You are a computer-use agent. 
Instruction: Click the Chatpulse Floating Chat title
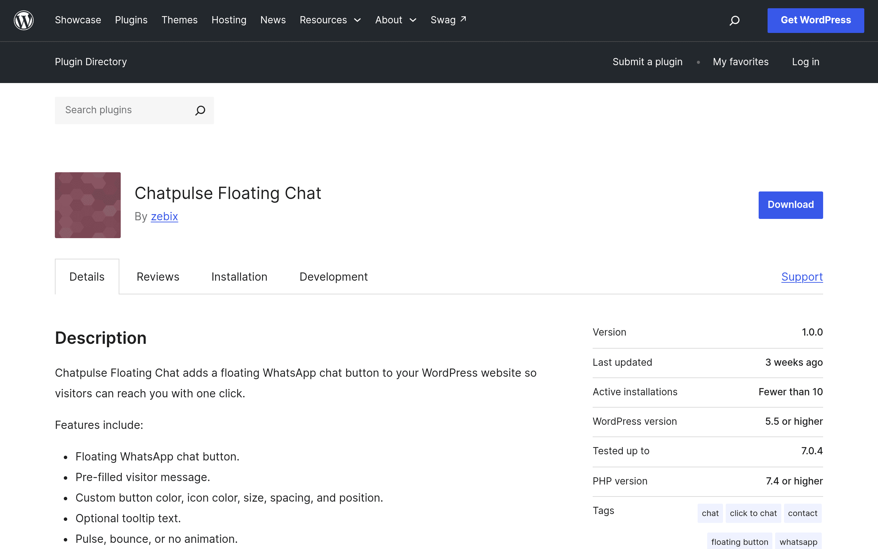coord(228,193)
